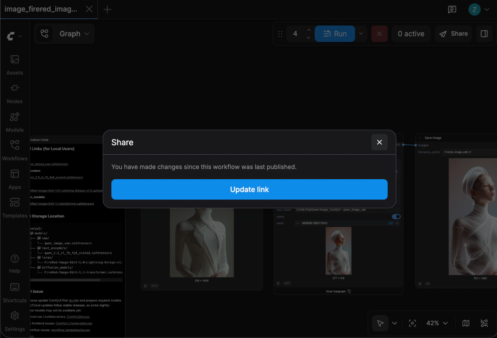Randomize the seed with the shuffle icon
This screenshot has width=497, height=338.
tap(390, 223)
